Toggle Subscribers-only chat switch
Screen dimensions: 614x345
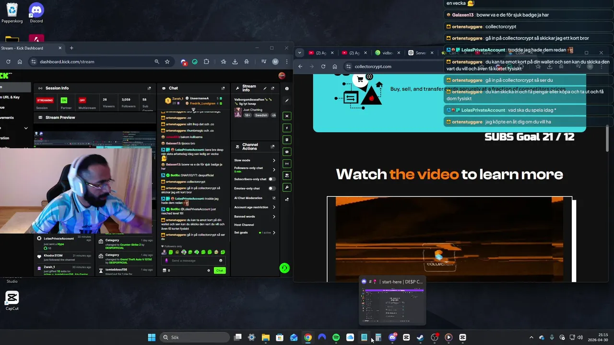click(272, 179)
